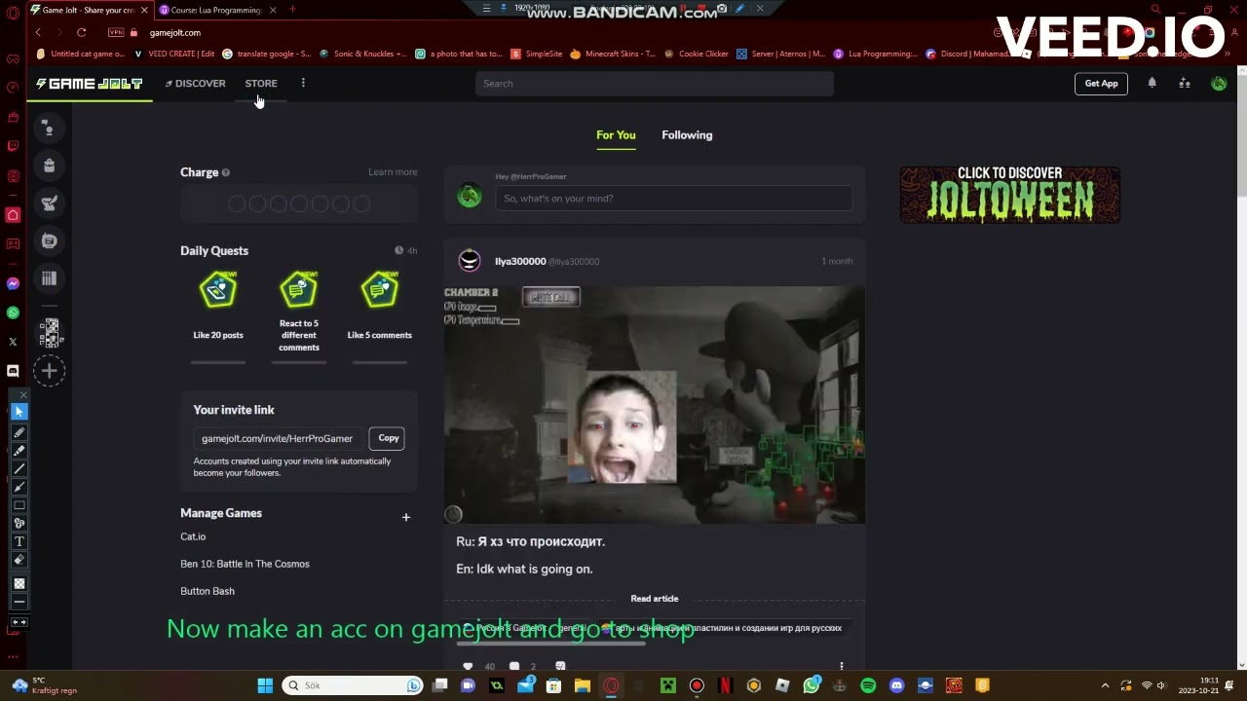Click the Charge help question mark icon

point(226,172)
